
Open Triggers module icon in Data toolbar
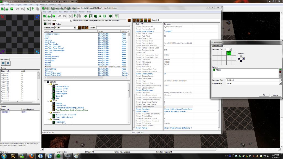(x=90, y=16)
